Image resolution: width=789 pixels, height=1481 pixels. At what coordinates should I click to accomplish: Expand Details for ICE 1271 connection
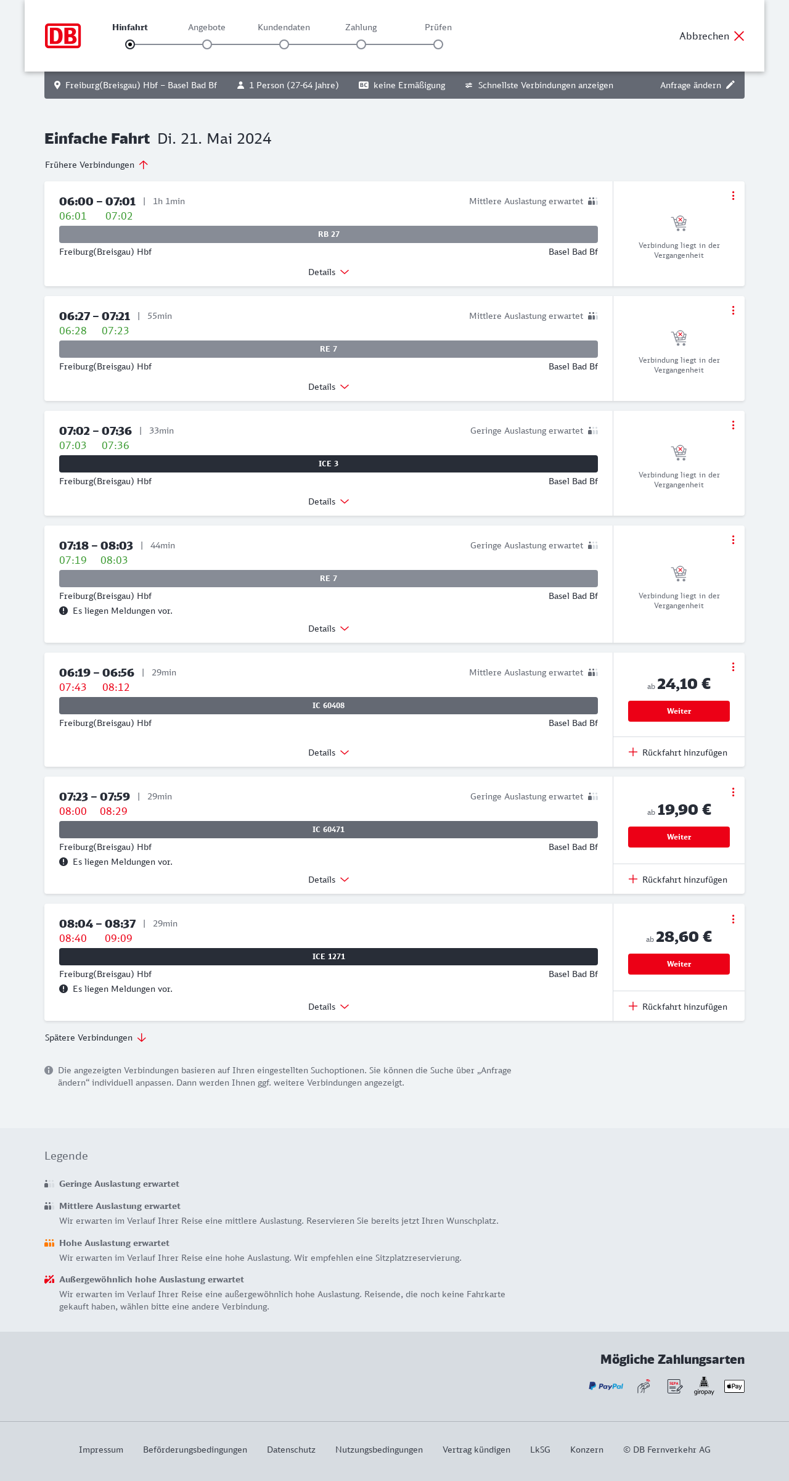tap(329, 1007)
